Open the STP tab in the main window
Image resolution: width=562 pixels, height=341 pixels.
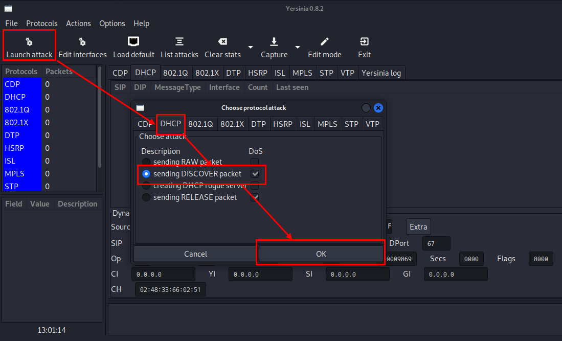(x=327, y=73)
